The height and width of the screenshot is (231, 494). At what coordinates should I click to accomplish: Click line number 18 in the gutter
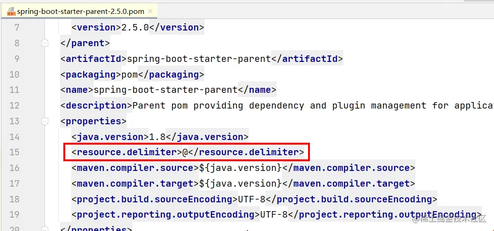[x=14, y=199]
